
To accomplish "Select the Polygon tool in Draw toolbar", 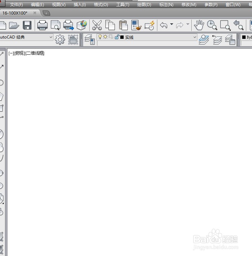I will [x=1, y=96].
